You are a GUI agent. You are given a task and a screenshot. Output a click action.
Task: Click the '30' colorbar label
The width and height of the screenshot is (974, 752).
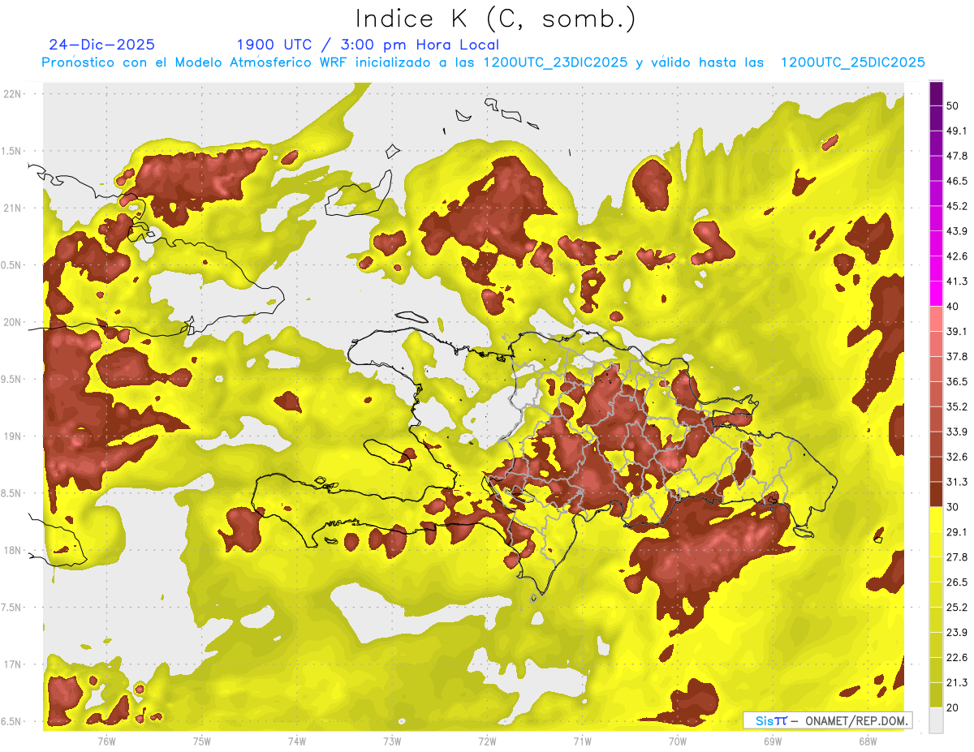point(953,507)
